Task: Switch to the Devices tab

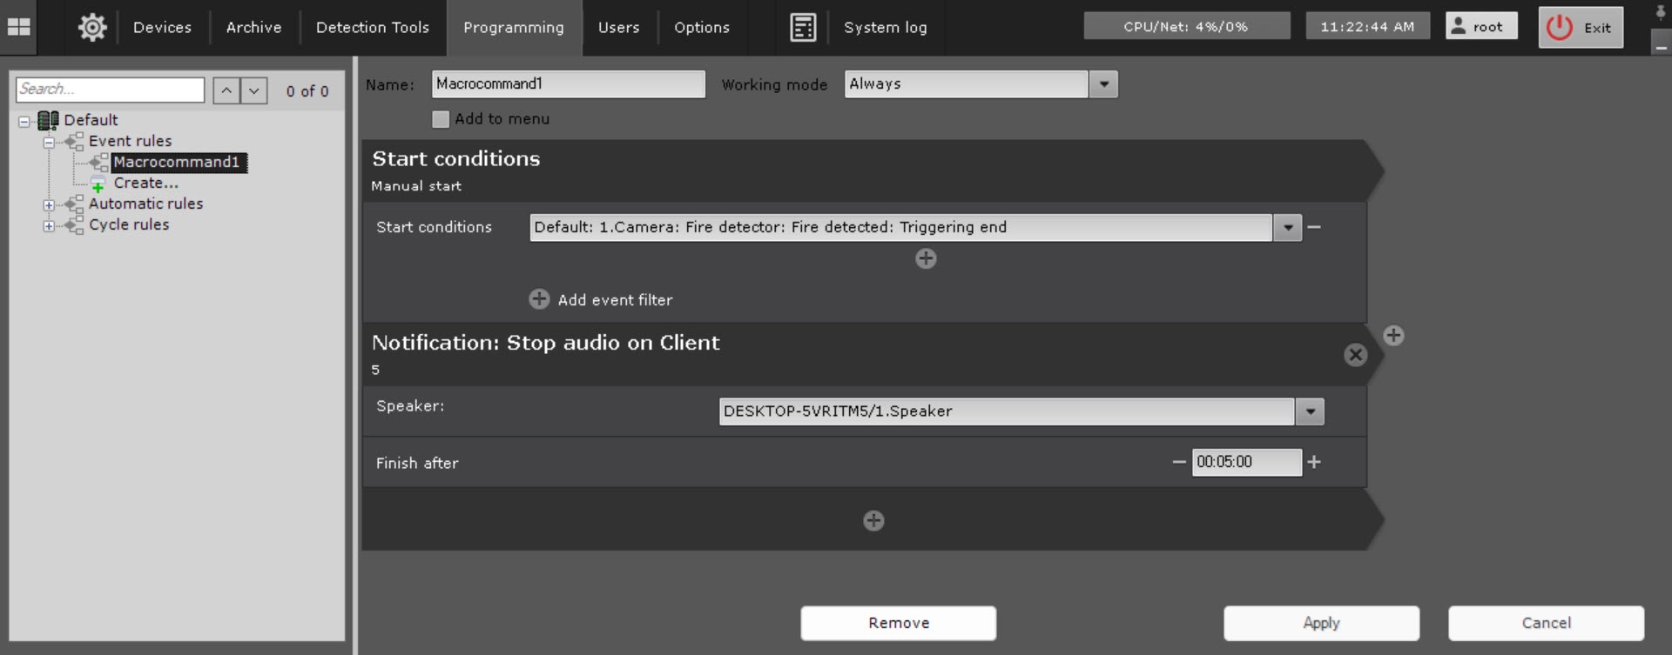Action: (x=162, y=27)
